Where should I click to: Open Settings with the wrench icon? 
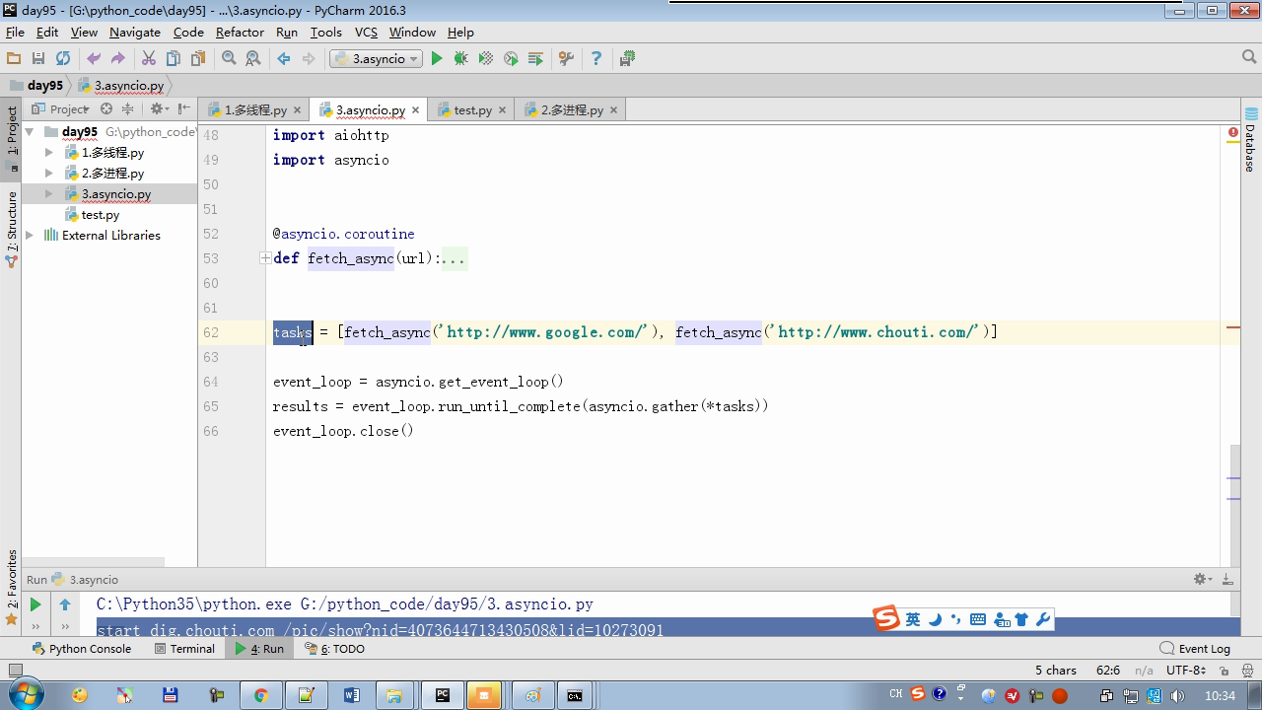(x=566, y=59)
